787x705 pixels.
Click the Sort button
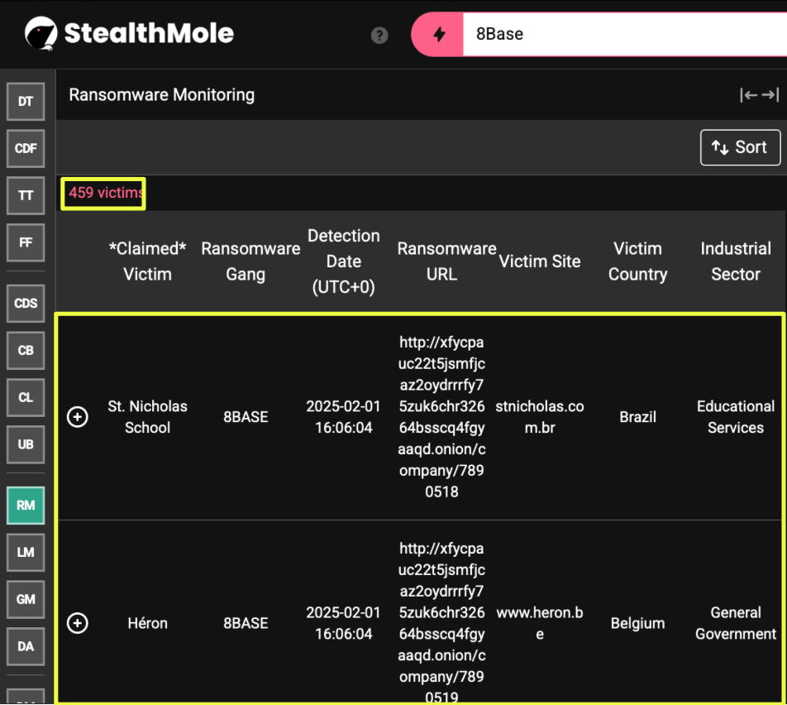point(740,147)
